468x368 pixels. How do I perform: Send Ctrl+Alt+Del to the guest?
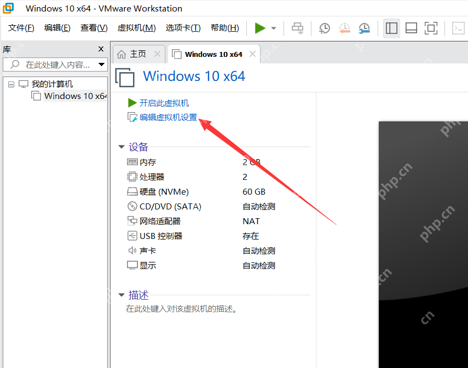point(297,28)
